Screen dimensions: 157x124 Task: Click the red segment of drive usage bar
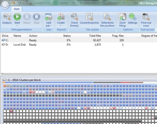[x=125, y=83]
